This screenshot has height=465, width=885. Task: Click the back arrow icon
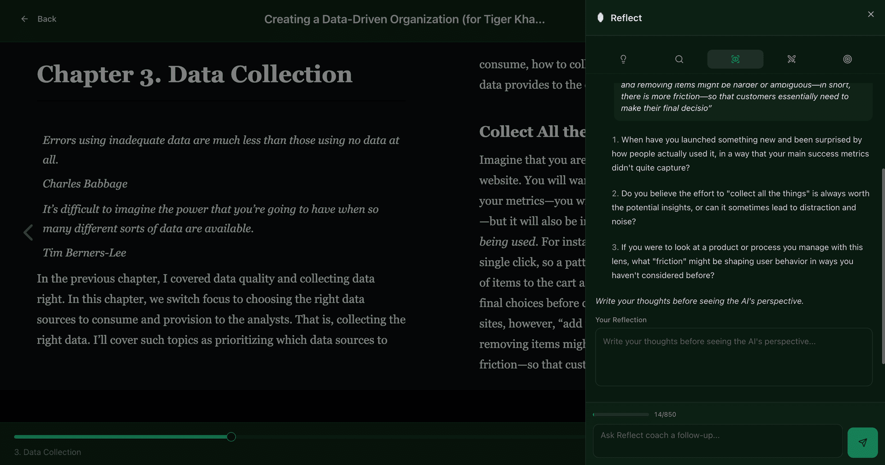[24, 19]
